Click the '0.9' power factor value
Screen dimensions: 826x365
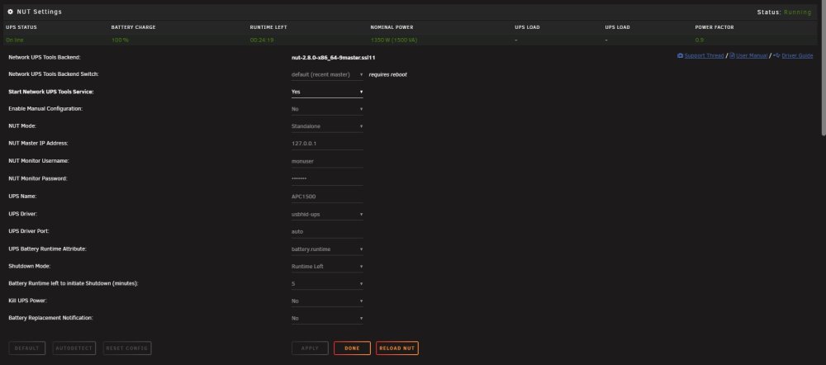(699, 40)
